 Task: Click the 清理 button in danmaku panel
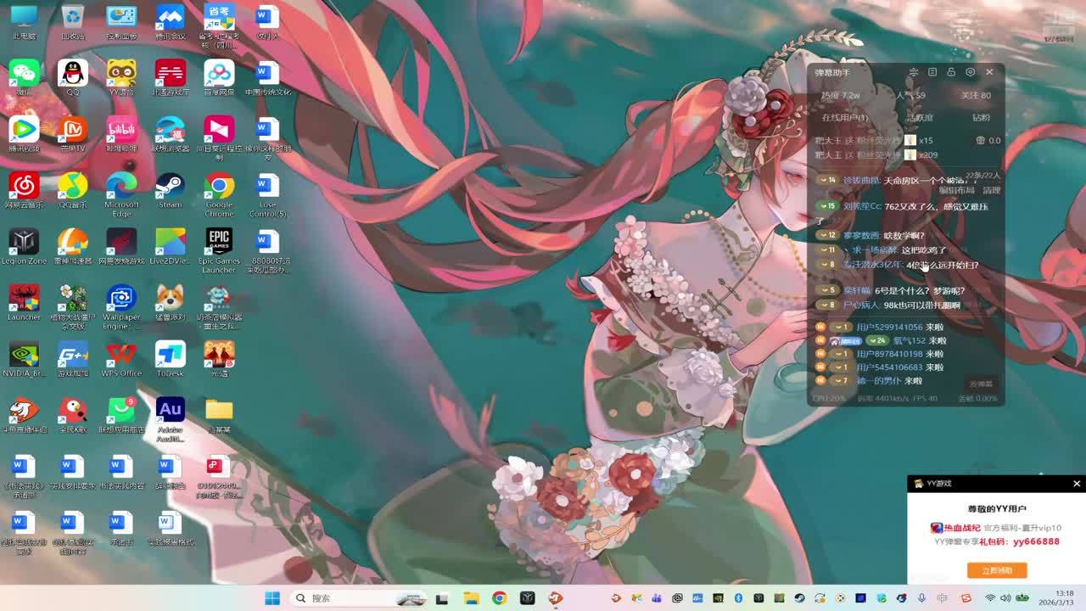pyautogui.click(x=991, y=190)
